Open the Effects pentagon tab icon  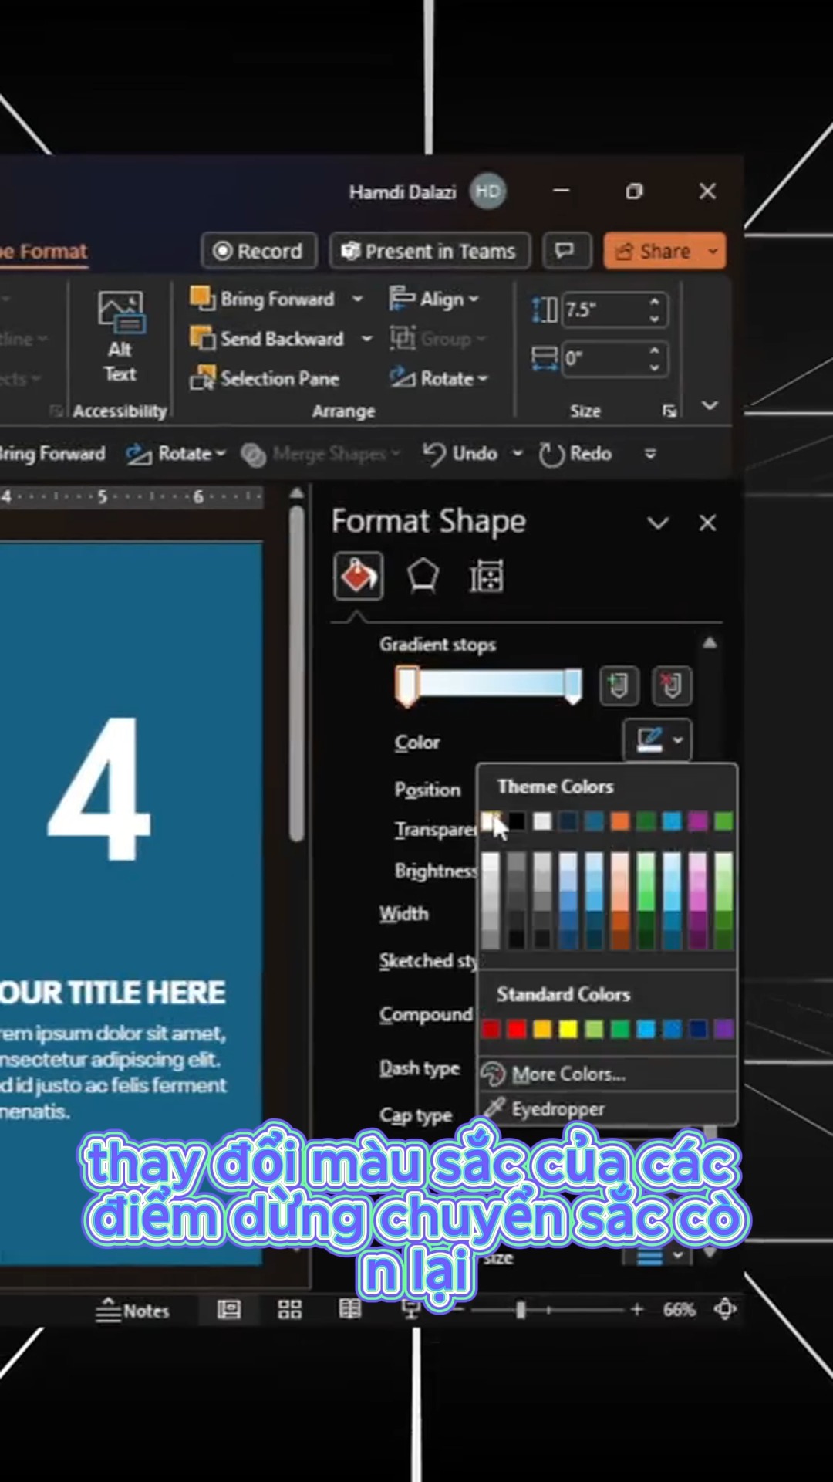[423, 576]
